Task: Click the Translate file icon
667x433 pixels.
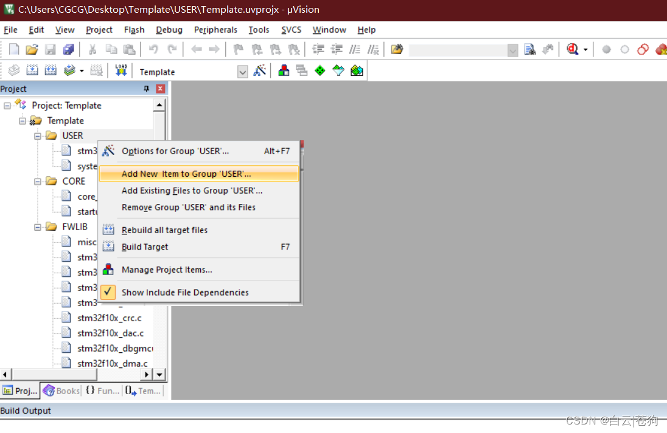Action: [14, 70]
